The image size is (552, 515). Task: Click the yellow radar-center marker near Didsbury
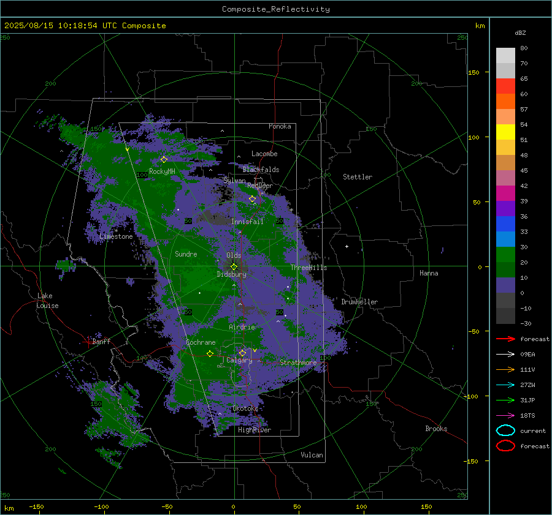[x=234, y=266]
